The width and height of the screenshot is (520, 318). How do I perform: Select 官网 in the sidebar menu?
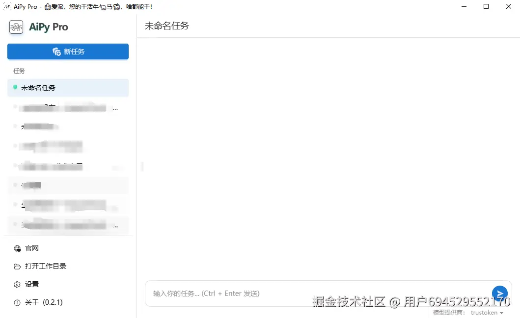coord(31,248)
